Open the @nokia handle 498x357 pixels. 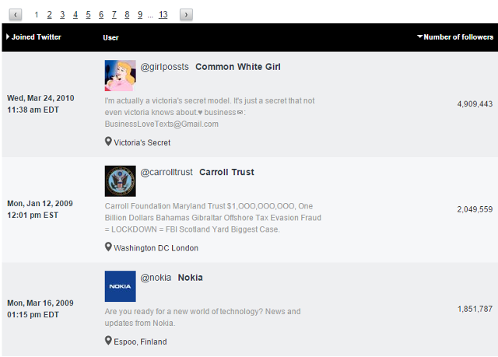click(x=156, y=278)
